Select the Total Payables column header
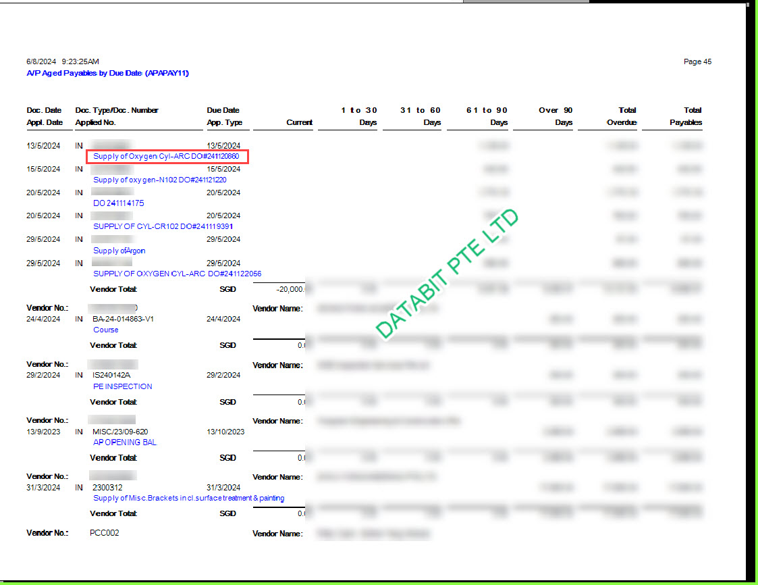758x585 pixels. tap(686, 116)
